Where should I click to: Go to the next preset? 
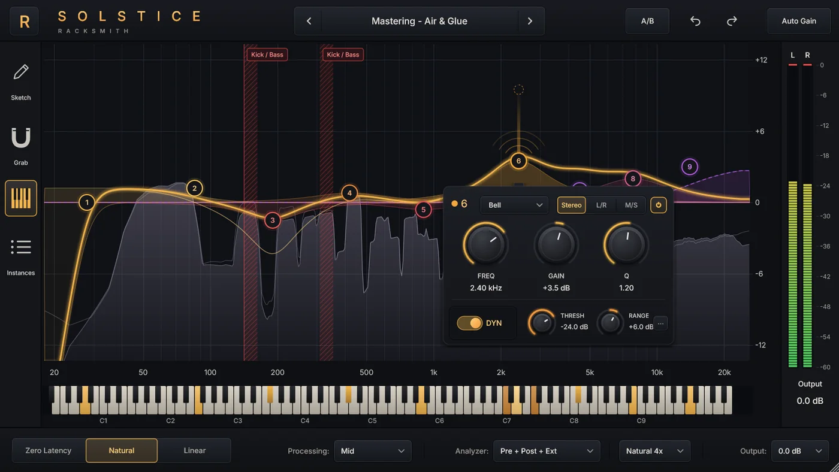(530, 21)
